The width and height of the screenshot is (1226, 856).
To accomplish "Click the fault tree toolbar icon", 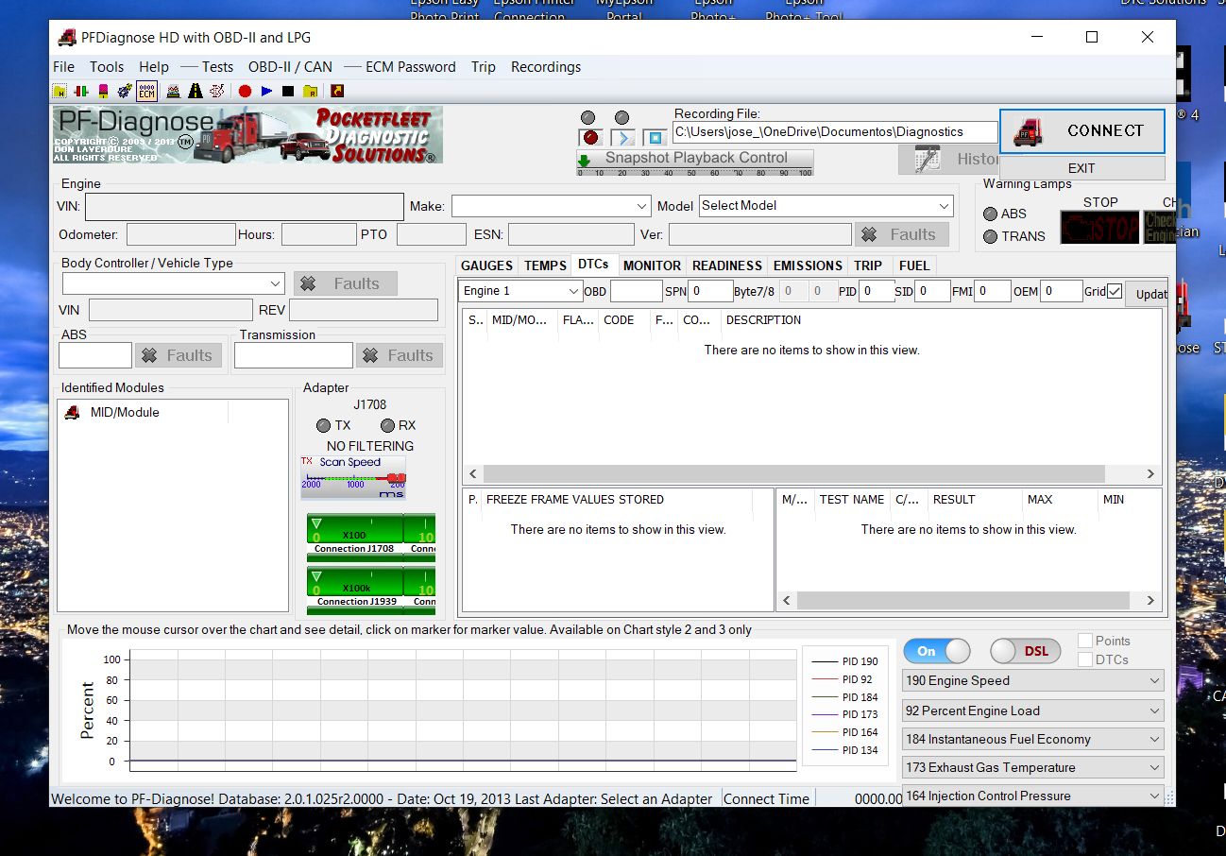I will pos(217,91).
